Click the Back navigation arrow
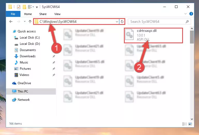 coord(11,22)
